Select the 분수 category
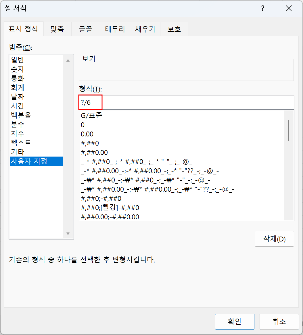This screenshot has height=335, width=303. 20,124
